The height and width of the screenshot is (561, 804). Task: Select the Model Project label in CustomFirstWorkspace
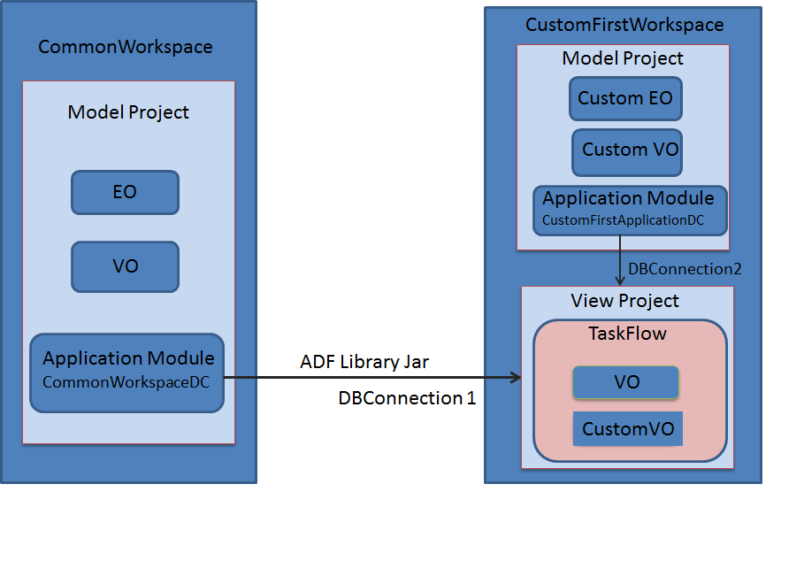623,58
